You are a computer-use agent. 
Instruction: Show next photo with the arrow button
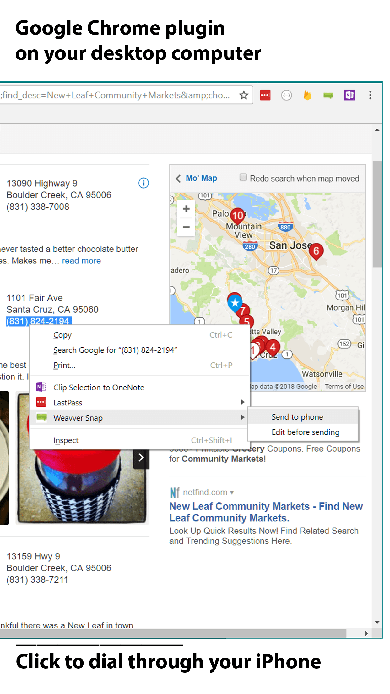point(141,457)
